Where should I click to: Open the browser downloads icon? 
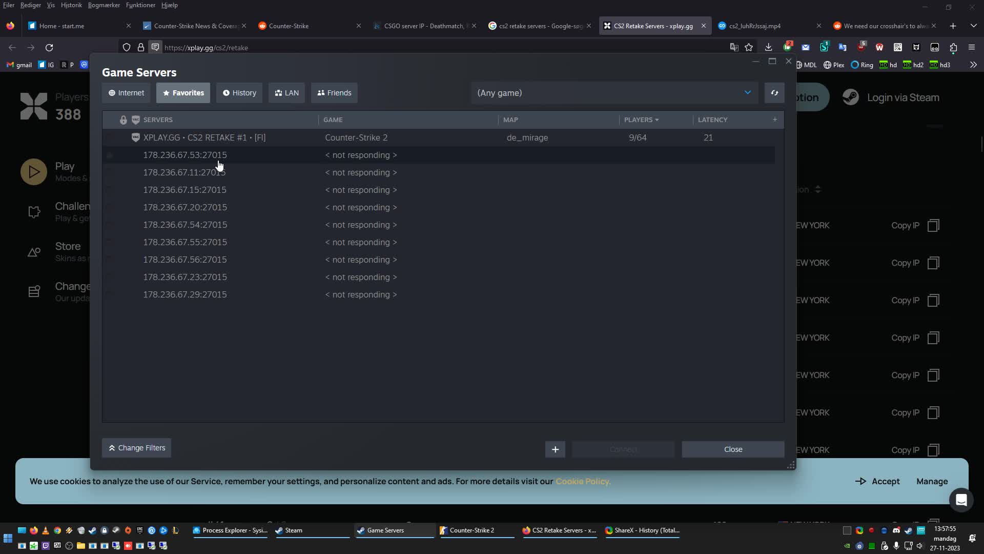pyautogui.click(x=769, y=47)
